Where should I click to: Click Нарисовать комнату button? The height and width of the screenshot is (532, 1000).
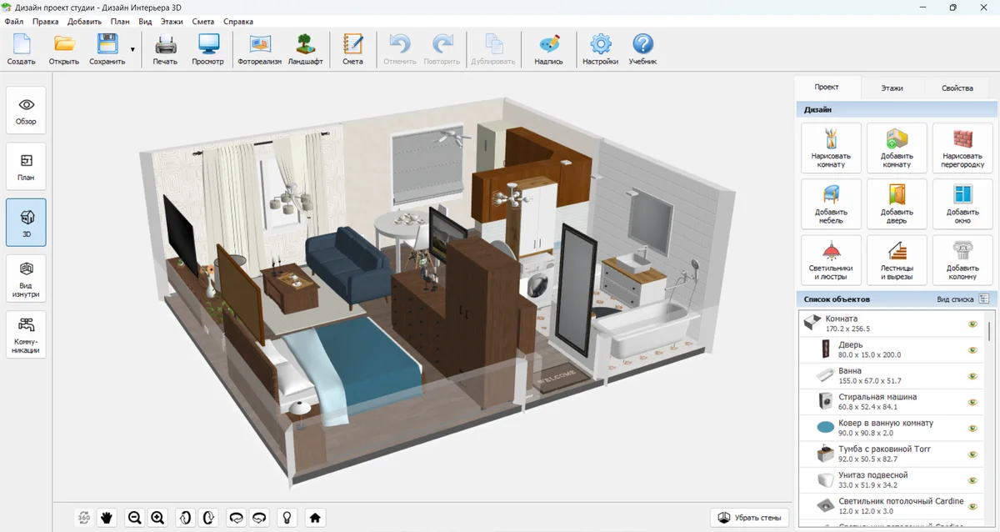coord(831,148)
